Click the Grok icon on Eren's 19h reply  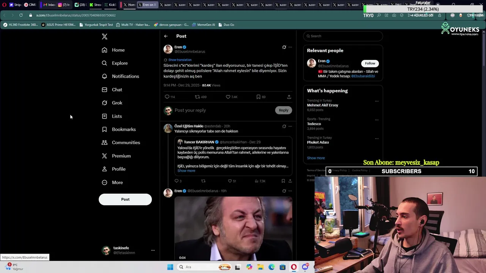coord(284,191)
